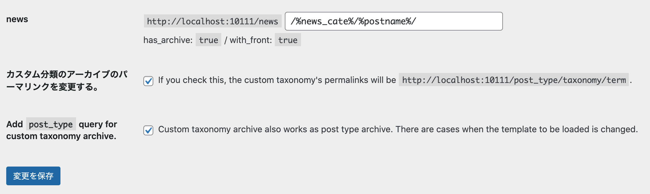Click 'There are cases when the template' sentence
The height and width of the screenshot is (194, 650).
click(517, 129)
